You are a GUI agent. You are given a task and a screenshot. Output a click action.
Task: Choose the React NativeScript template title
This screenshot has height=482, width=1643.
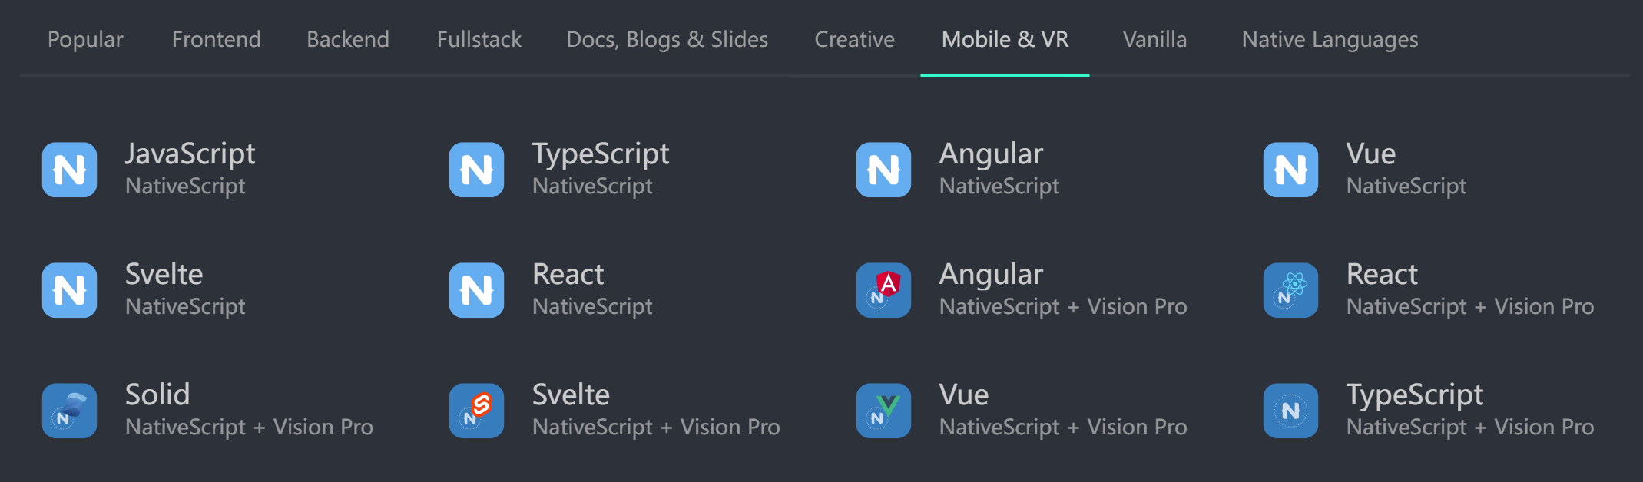coord(568,275)
